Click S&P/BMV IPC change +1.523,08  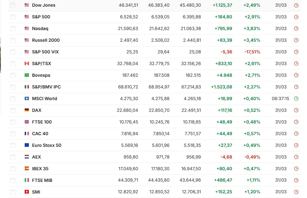[x=222, y=87]
